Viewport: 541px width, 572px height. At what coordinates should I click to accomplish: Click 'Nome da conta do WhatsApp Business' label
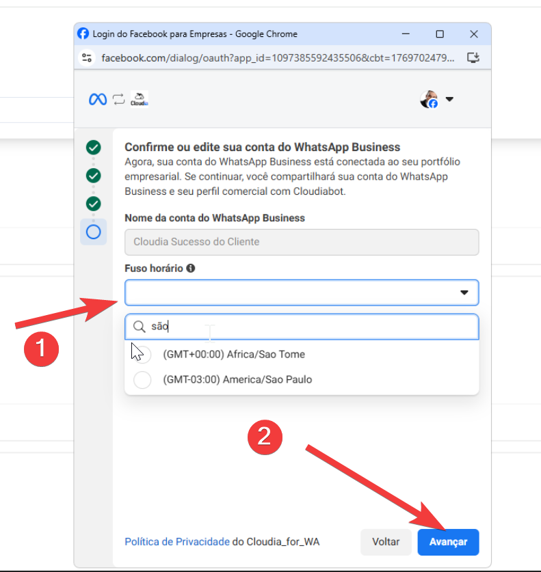tap(215, 218)
